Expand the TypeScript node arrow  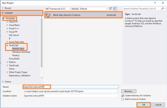[7, 65]
